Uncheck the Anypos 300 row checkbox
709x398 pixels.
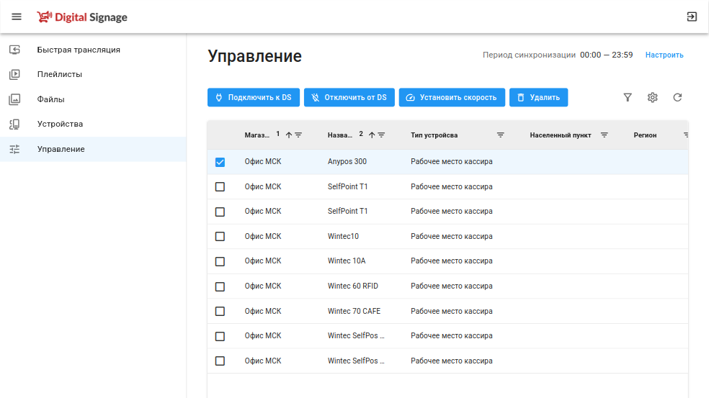(220, 162)
